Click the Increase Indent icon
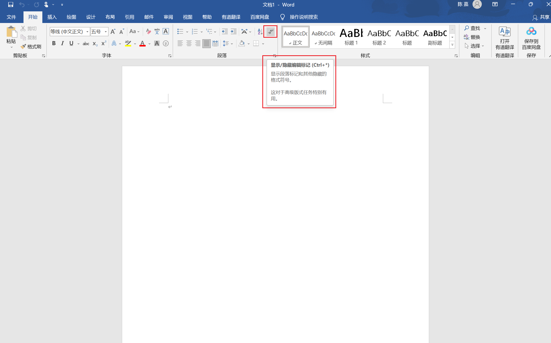Image resolution: width=551 pixels, height=343 pixels. [x=234, y=32]
